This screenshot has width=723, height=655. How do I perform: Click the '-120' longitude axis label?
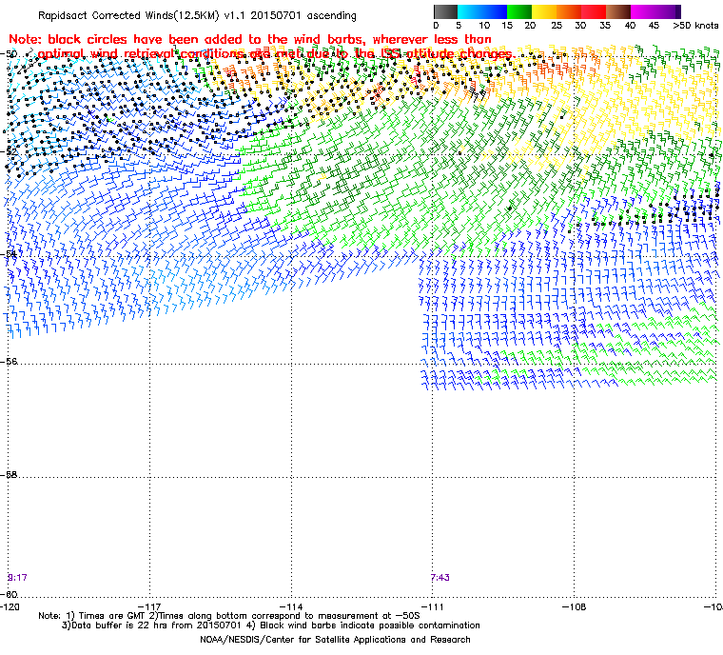click(x=10, y=606)
